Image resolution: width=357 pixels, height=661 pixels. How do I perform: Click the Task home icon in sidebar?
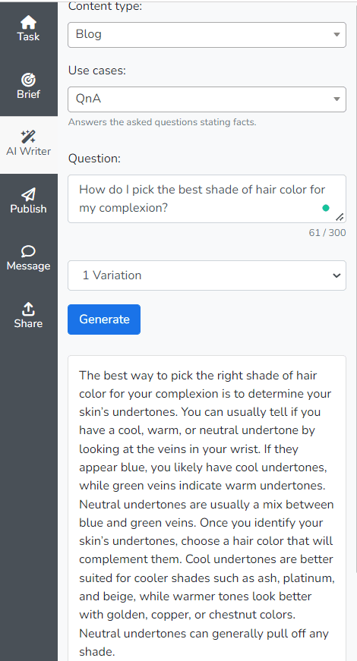click(x=28, y=22)
